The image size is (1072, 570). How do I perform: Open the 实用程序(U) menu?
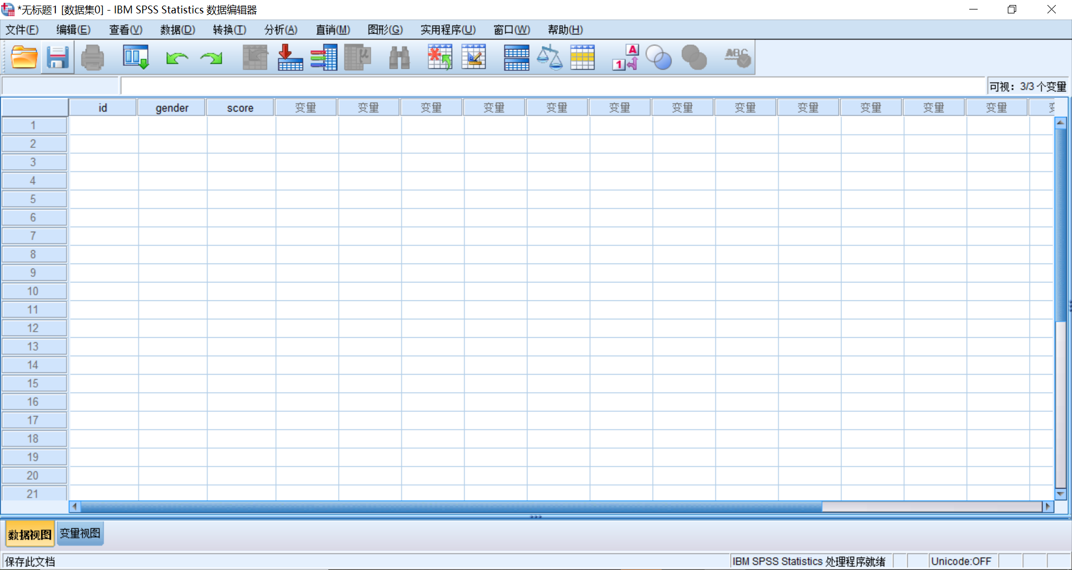pos(448,30)
